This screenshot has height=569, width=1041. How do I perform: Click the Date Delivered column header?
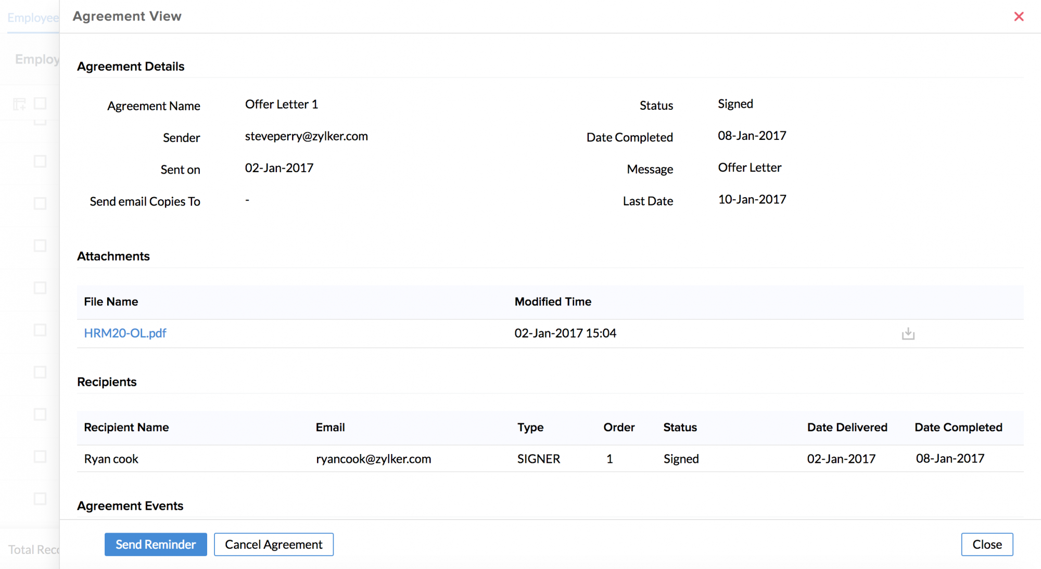(x=847, y=427)
